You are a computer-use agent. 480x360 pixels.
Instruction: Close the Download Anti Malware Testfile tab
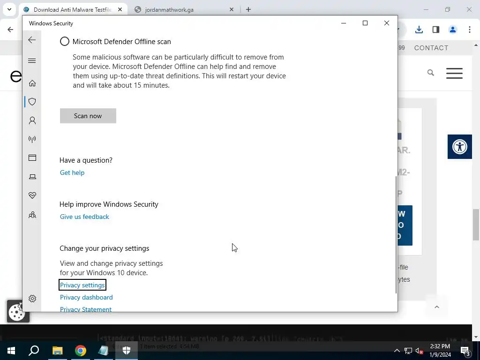(x=120, y=10)
